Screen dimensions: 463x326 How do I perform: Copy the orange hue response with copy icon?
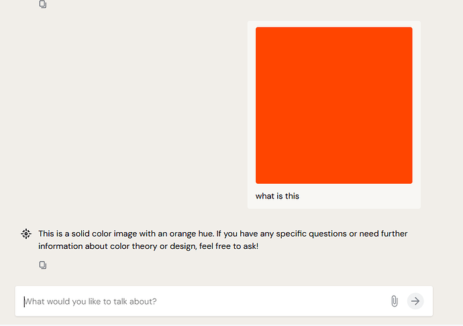coord(43,265)
